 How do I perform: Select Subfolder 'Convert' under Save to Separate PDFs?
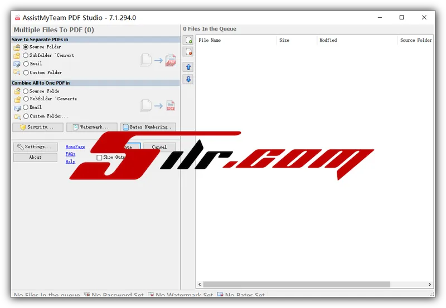click(x=49, y=55)
